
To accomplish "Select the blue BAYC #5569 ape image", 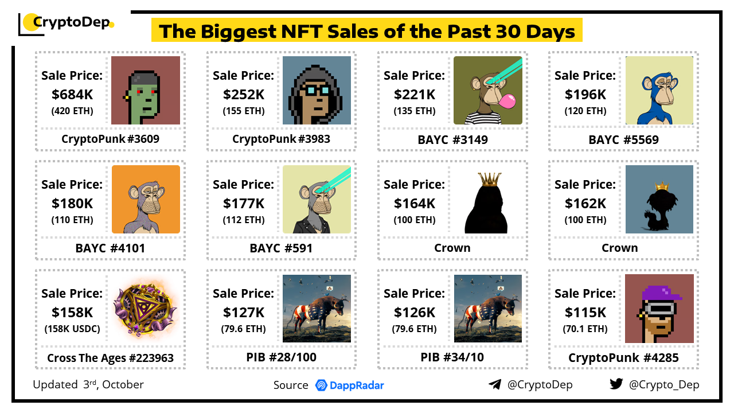I will tap(659, 90).
